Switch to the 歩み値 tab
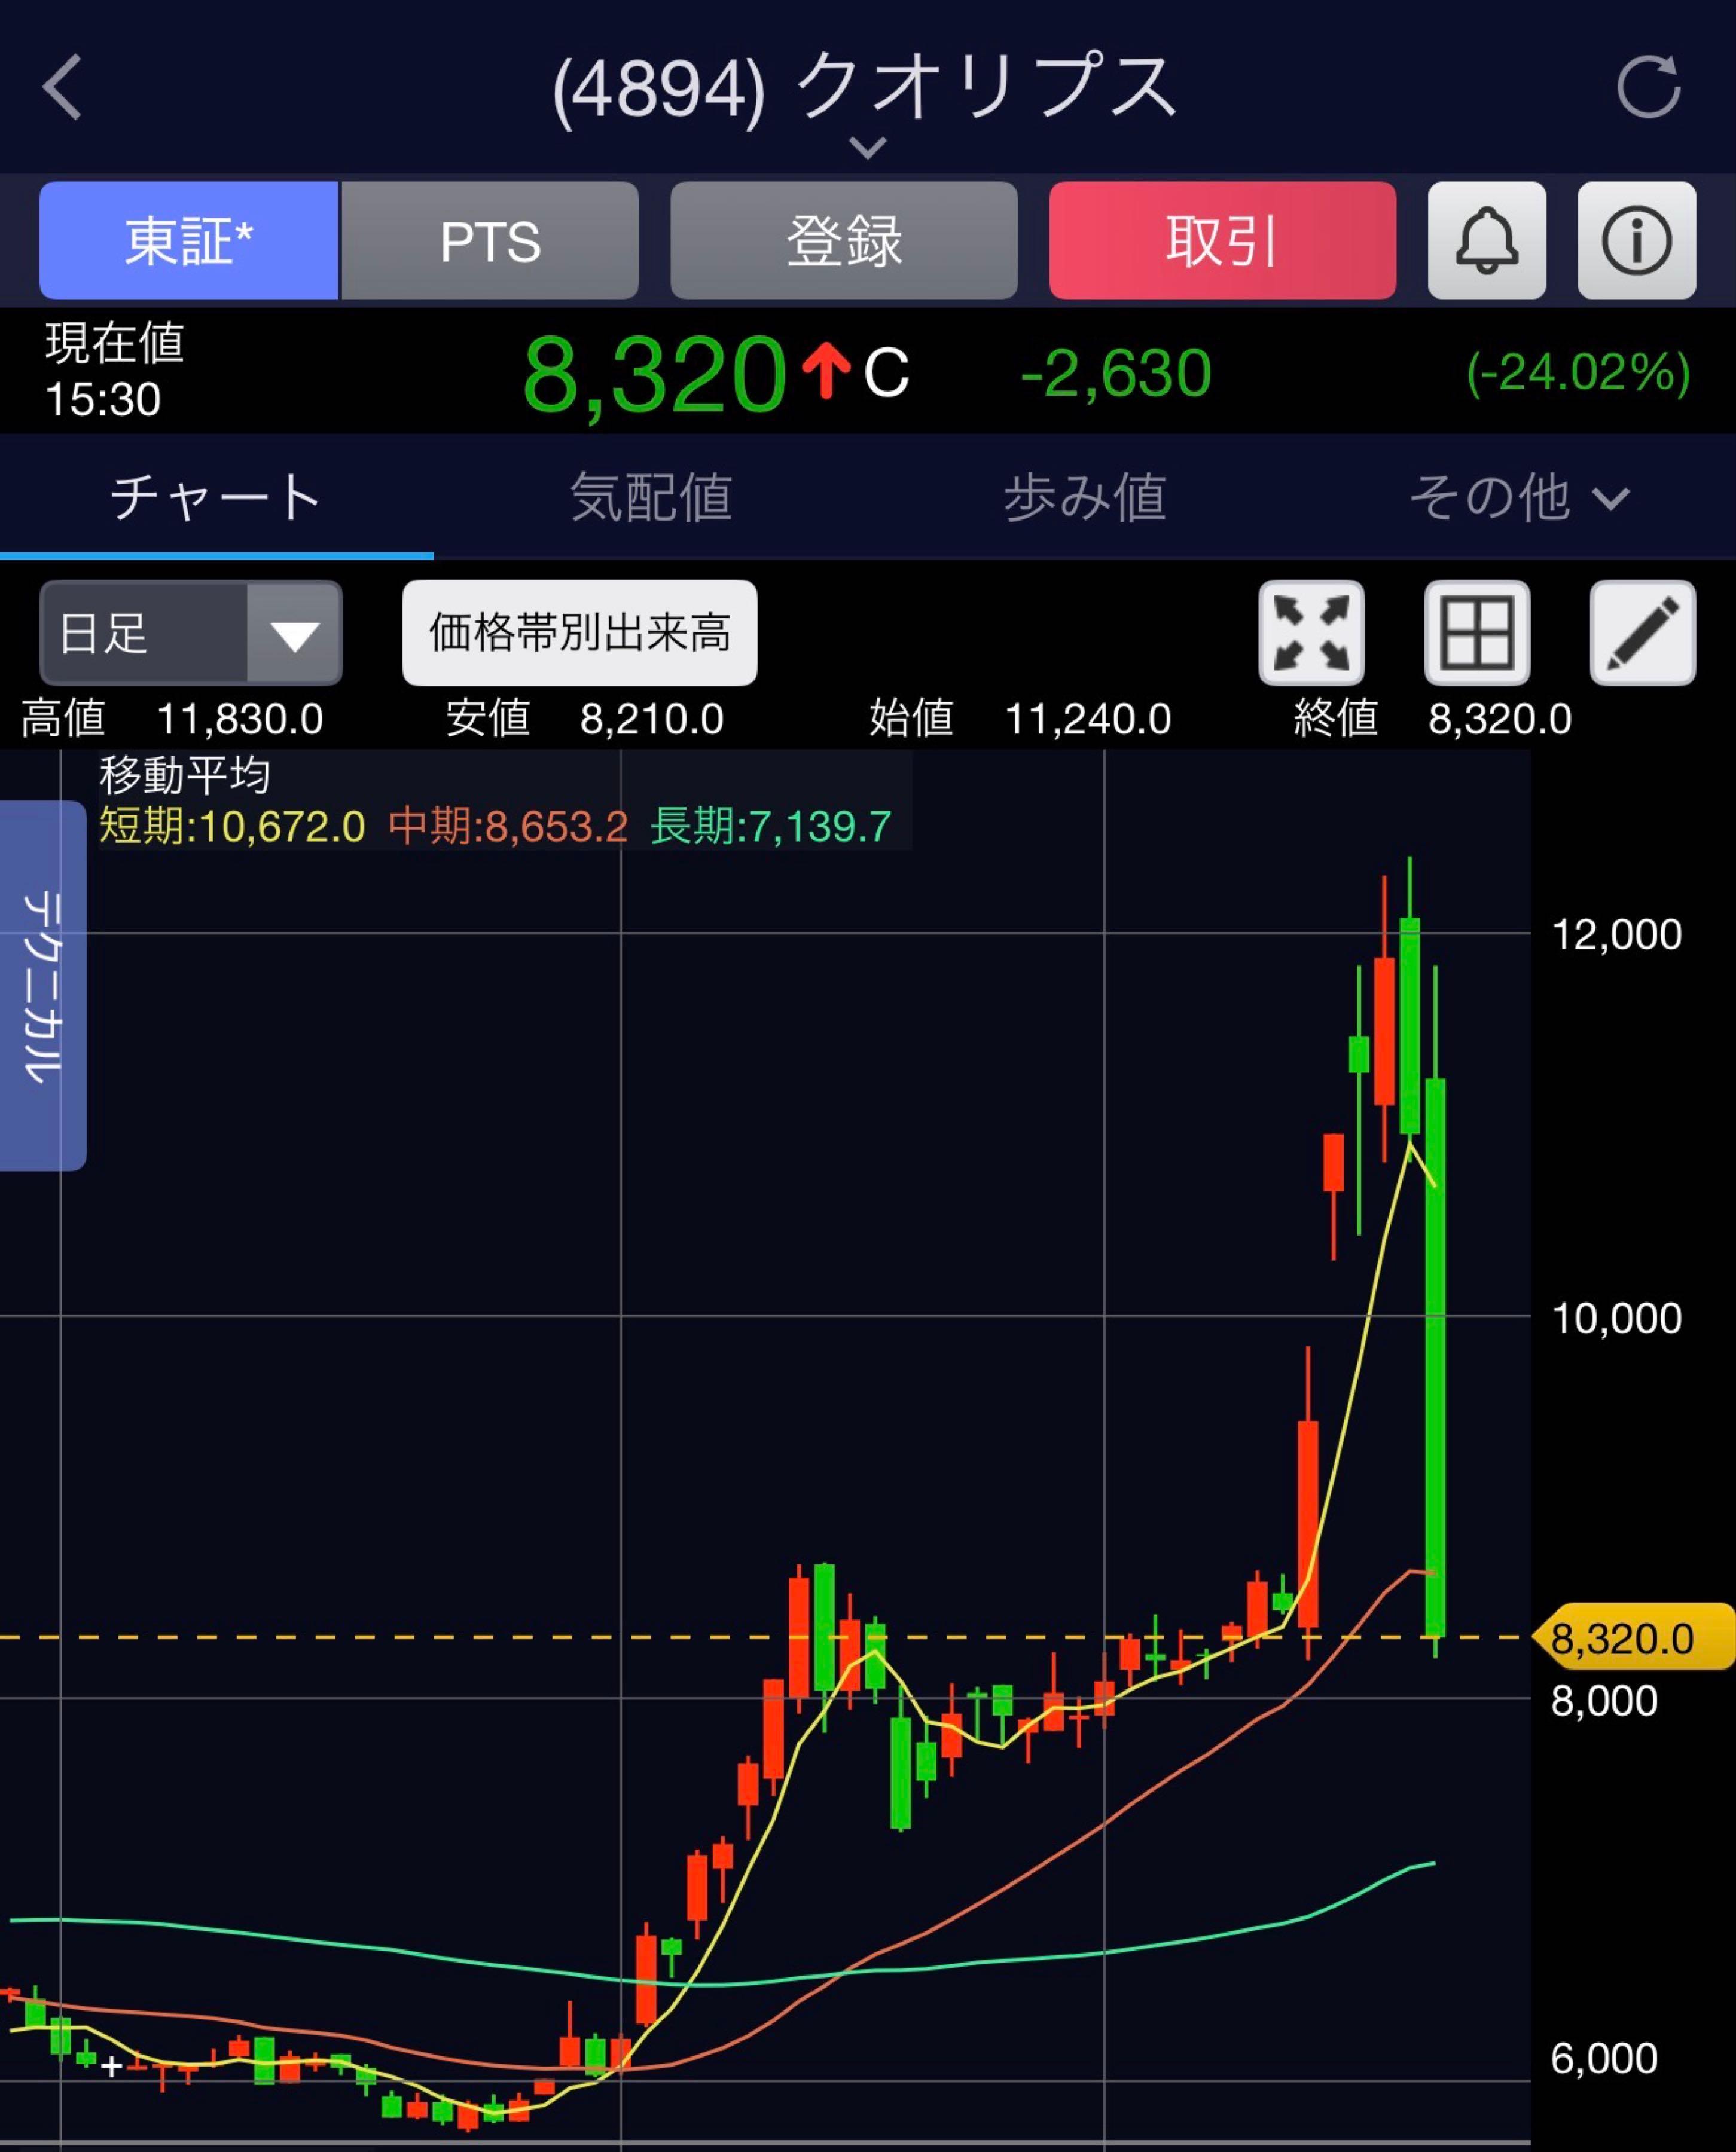 tap(1084, 497)
